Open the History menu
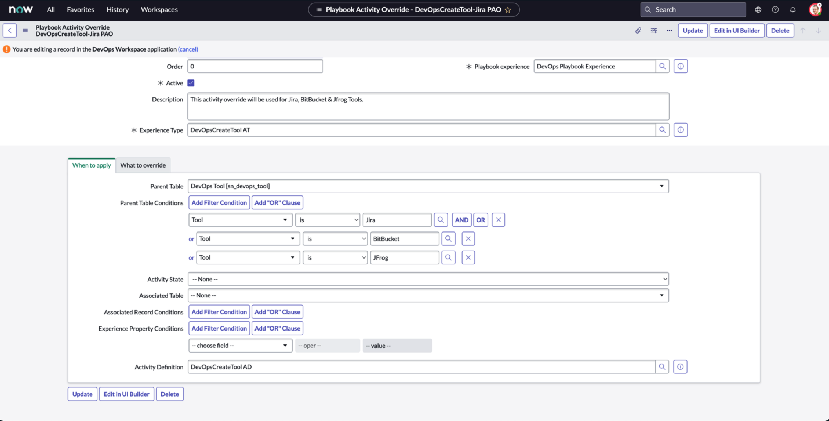The height and width of the screenshot is (421, 829). [117, 10]
